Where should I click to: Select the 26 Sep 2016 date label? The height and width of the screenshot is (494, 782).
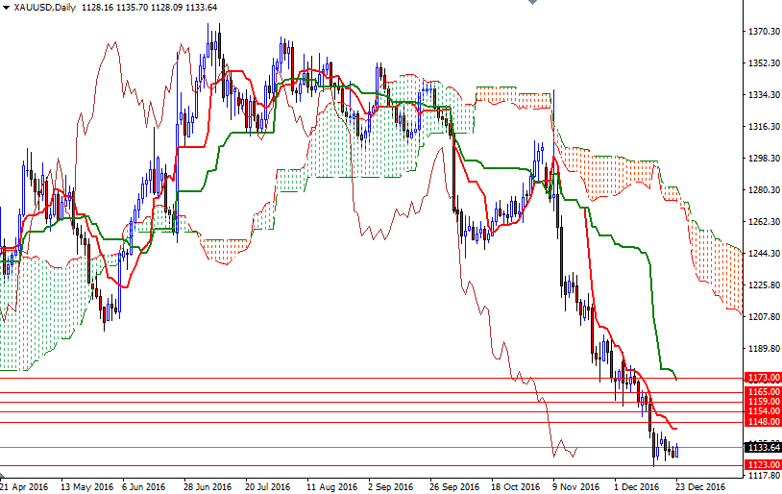[x=453, y=487]
